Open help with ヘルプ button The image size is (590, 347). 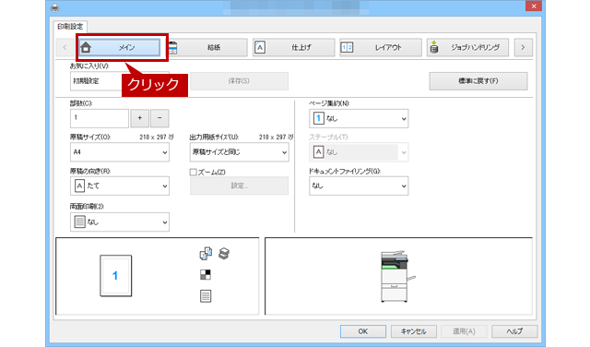(514, 331)
